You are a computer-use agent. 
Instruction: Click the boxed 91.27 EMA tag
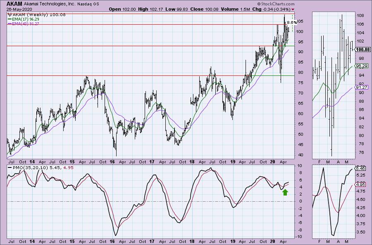(362, 87)
